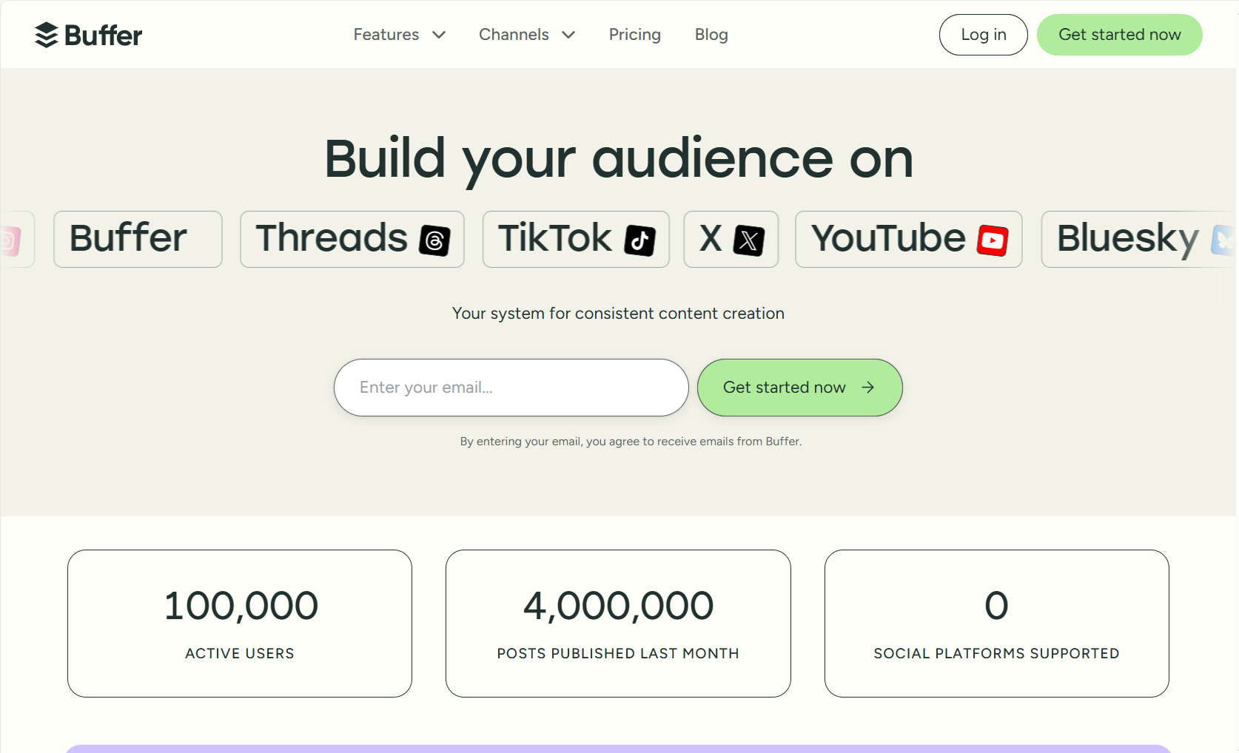Expand the Channels dropdown chevron
Screen dimensions: 1239x753
pyautogui.click(x=568, y=35)
